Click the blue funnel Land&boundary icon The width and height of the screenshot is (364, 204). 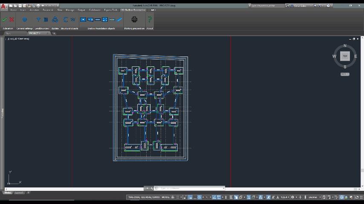point(38,20)
